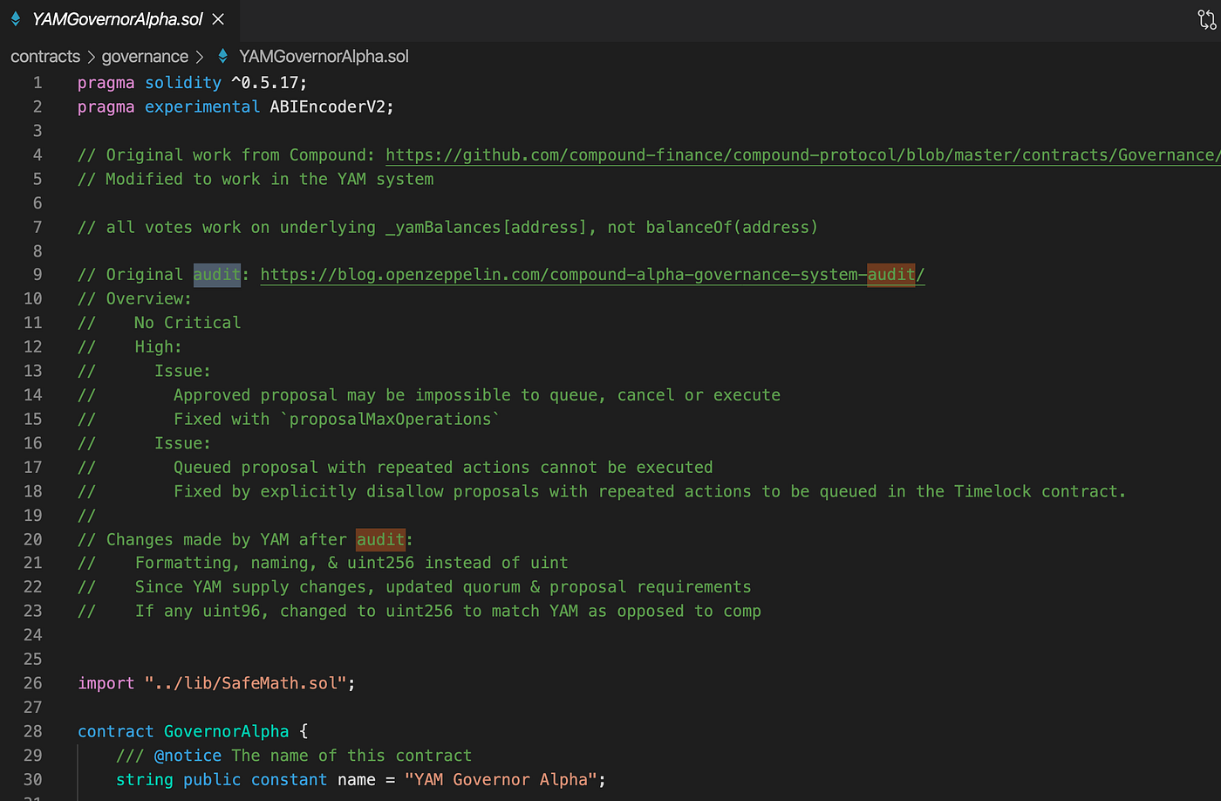Click 'ABIEncoderV2' on line 2
1221x801 pixels.
pyautogui.click(x=327, y=106)
